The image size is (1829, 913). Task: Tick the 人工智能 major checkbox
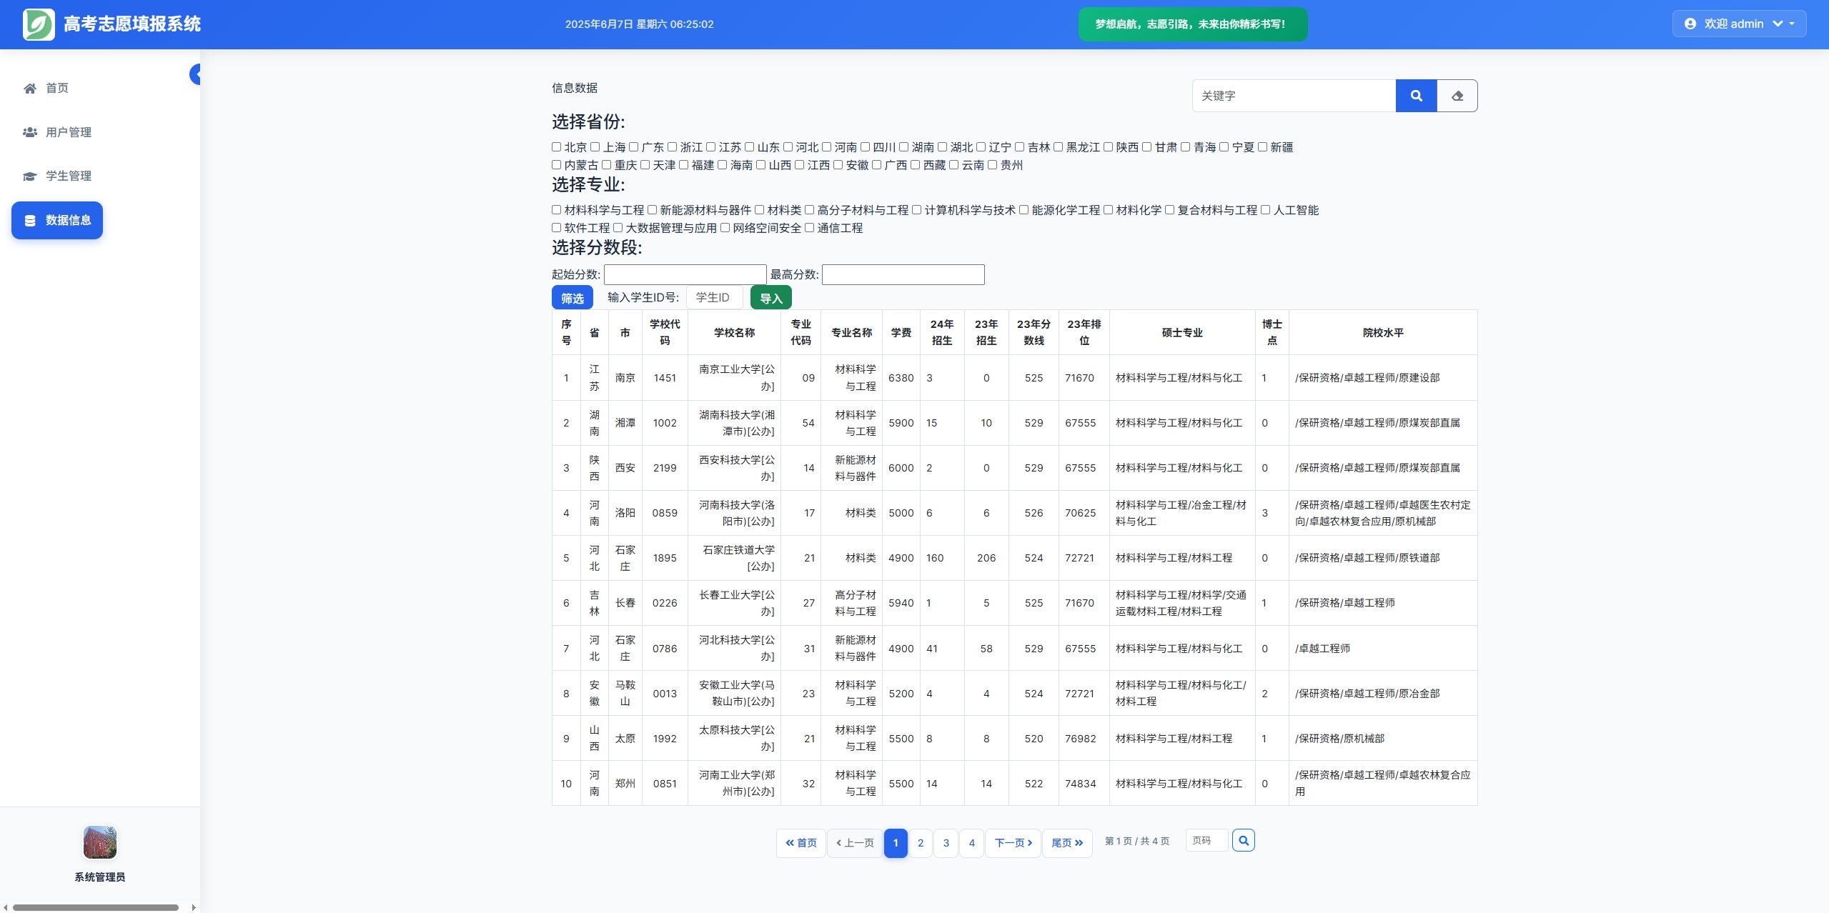click(x=1265, y=210)
